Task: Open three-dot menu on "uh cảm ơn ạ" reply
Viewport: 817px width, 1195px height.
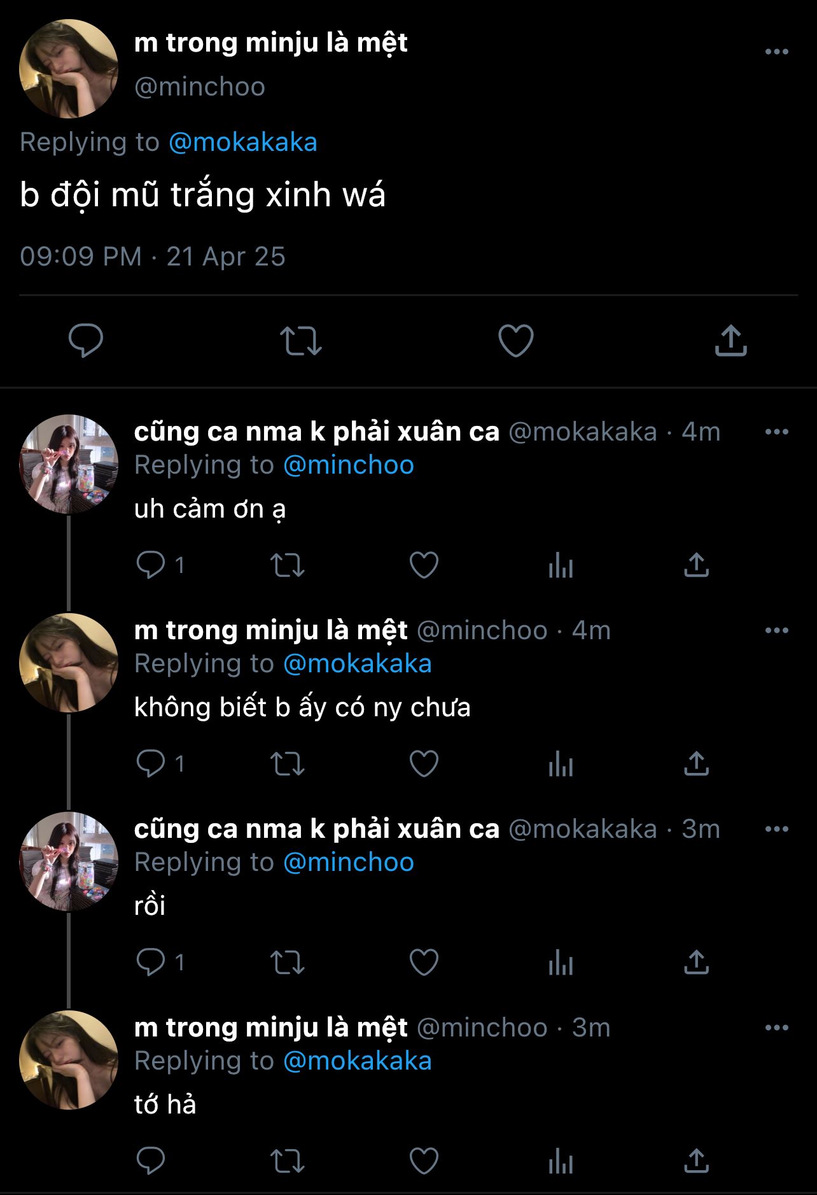Action: pyautogui.click(x=776, y=432)
